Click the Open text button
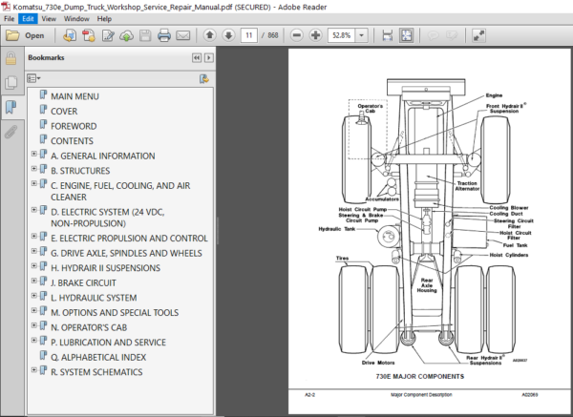The height and width of the screenshot is (417, 573). (34, 36)
